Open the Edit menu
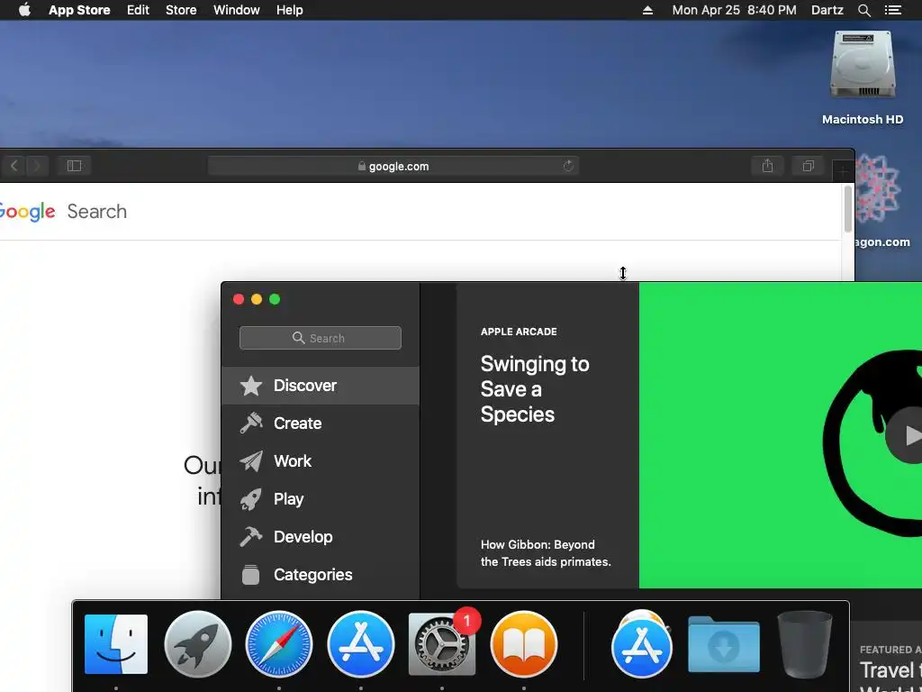This screenshot has height=692, width=922. [138, 10]
